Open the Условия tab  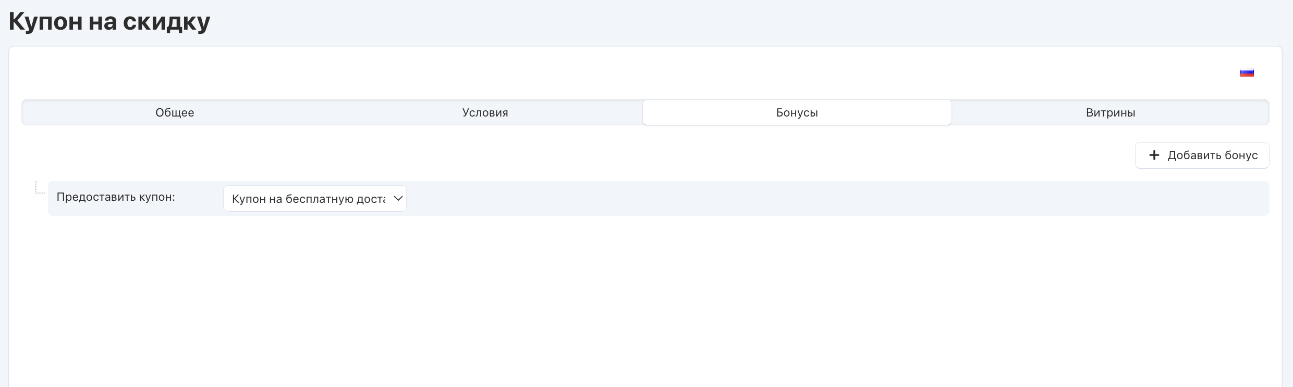(x=485, y=112)
